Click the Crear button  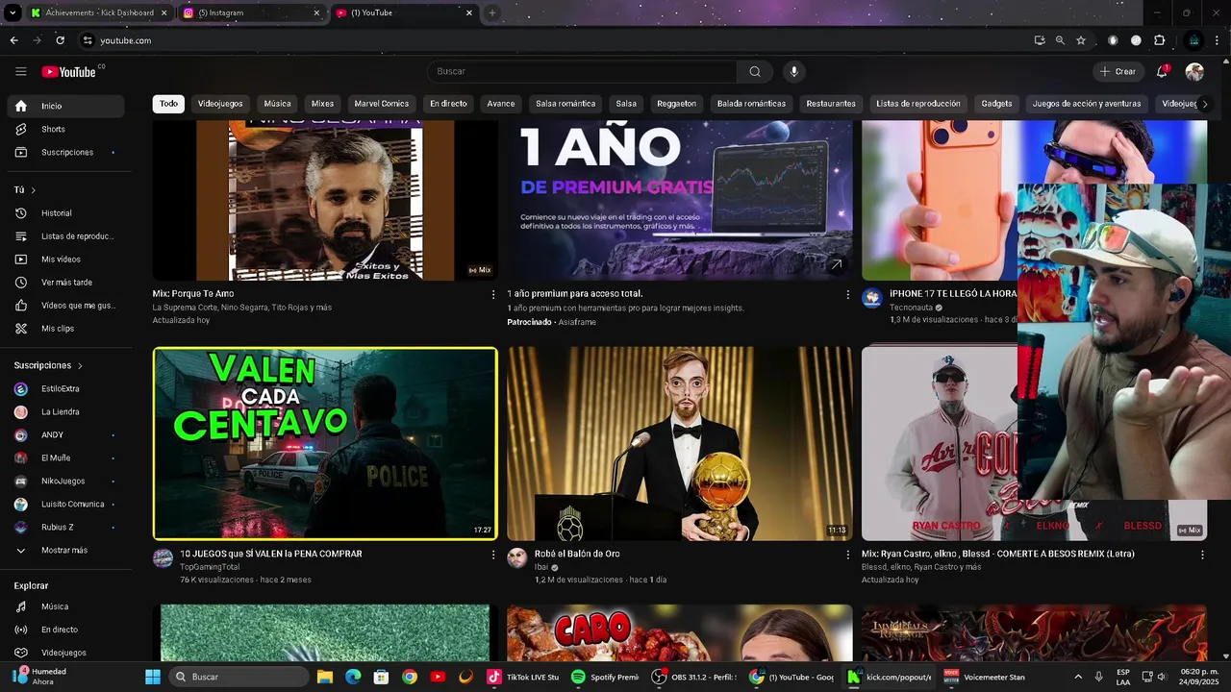click(1118, 71)
